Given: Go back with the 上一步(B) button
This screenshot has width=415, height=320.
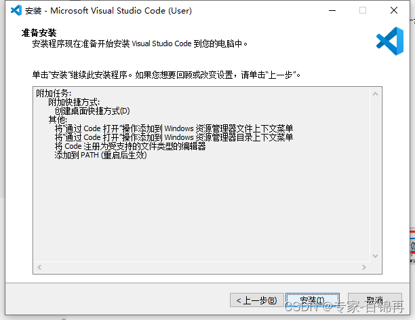Looking at the screenshot, I should tap(257, 300).
